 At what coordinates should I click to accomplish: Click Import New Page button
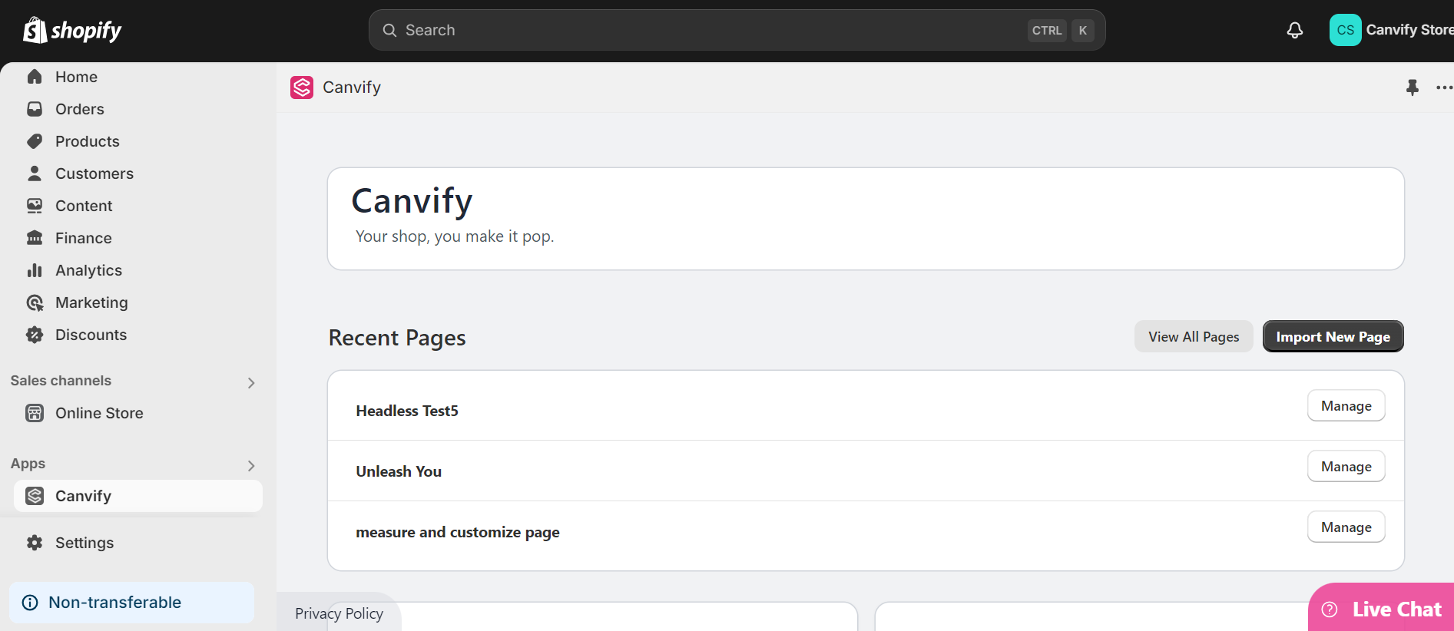coord(1333,336)
